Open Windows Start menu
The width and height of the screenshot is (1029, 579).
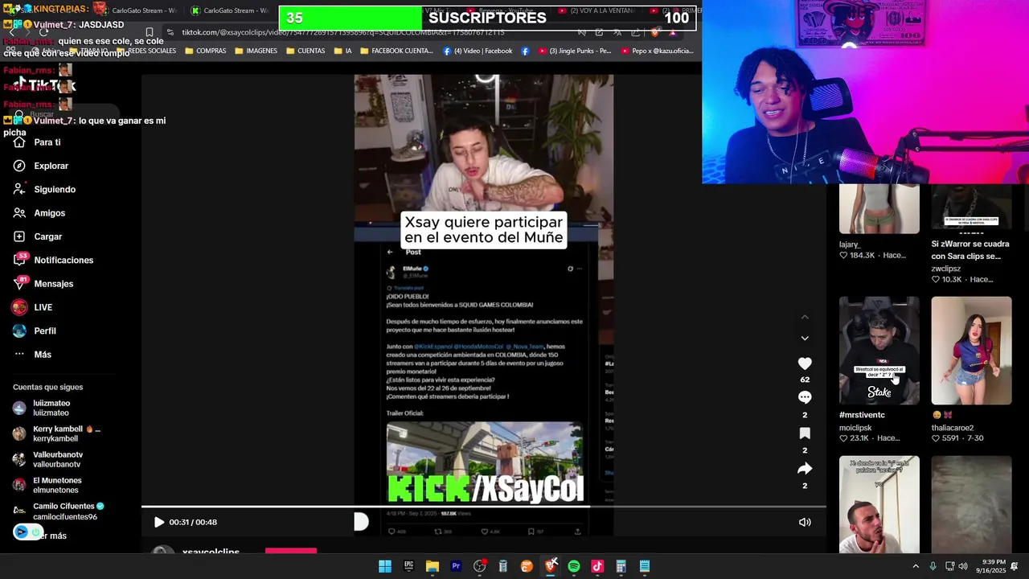tap(385, 566)
